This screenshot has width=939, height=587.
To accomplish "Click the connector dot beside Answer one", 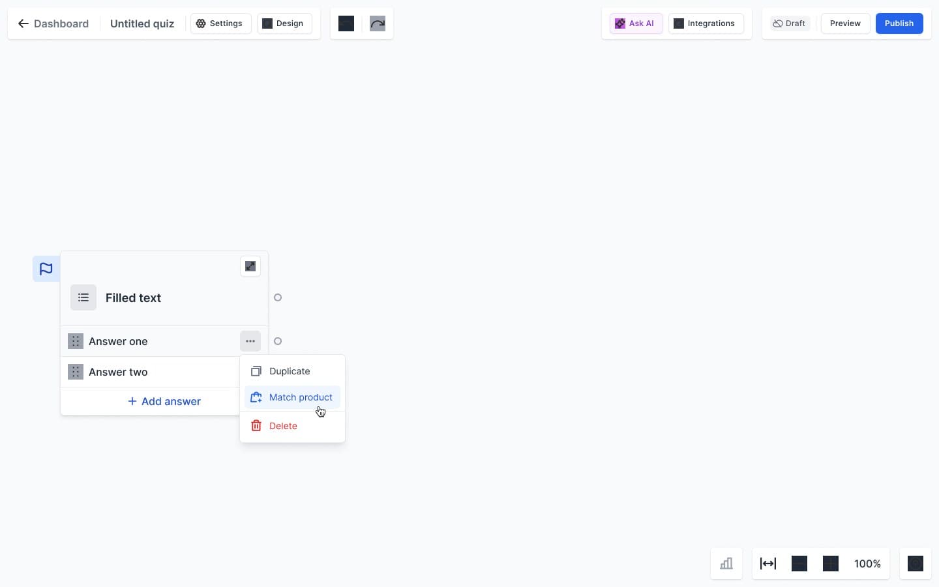I will pyautogui.click(x=278, y=341).
